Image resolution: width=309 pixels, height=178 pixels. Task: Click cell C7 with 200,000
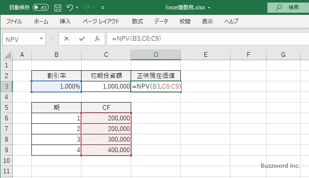tap(106, 129)
